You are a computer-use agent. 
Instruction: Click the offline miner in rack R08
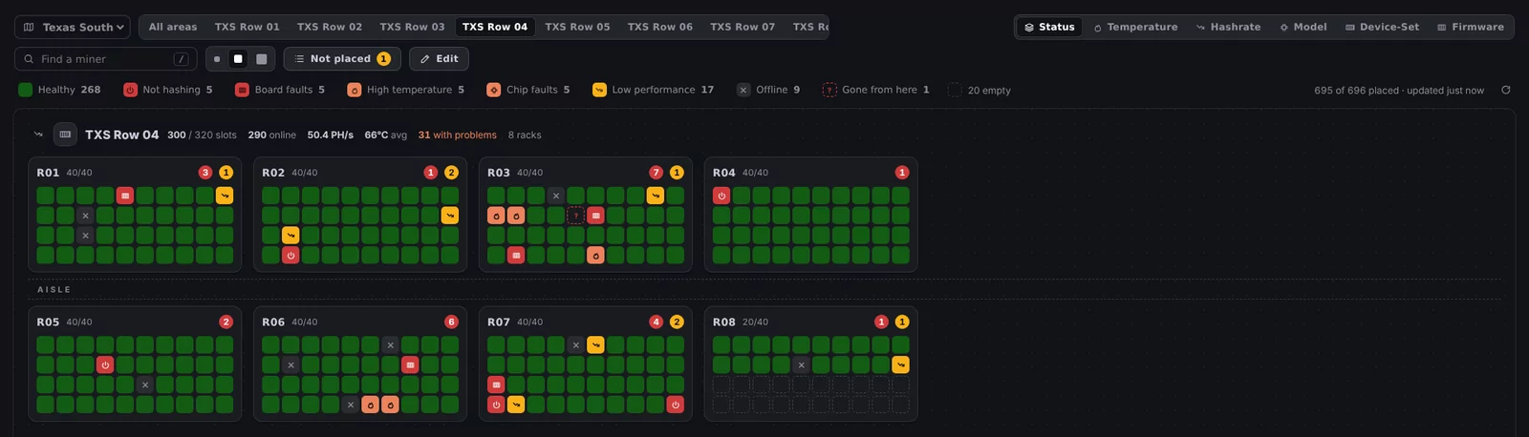click(801, 364)
